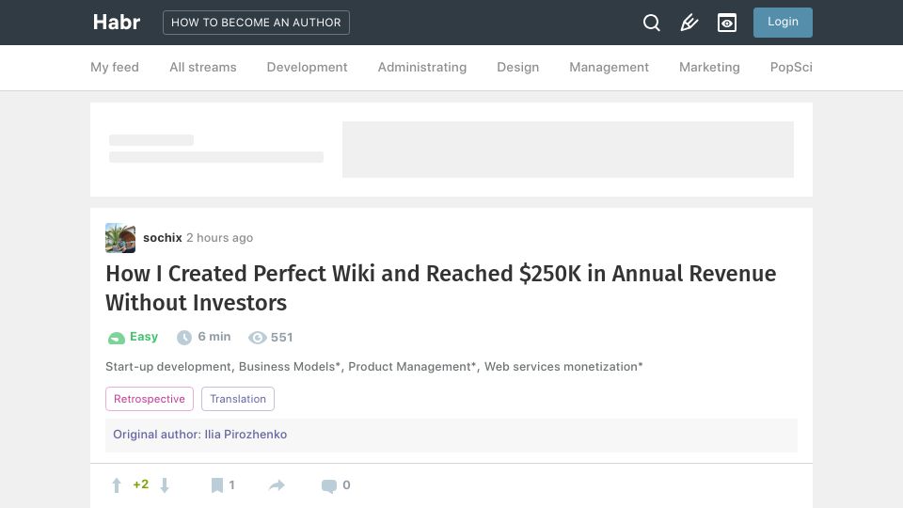This screenshot has width=903, height=508.
Task: Select the PopSci stream tab
Action: click(791, 68)
